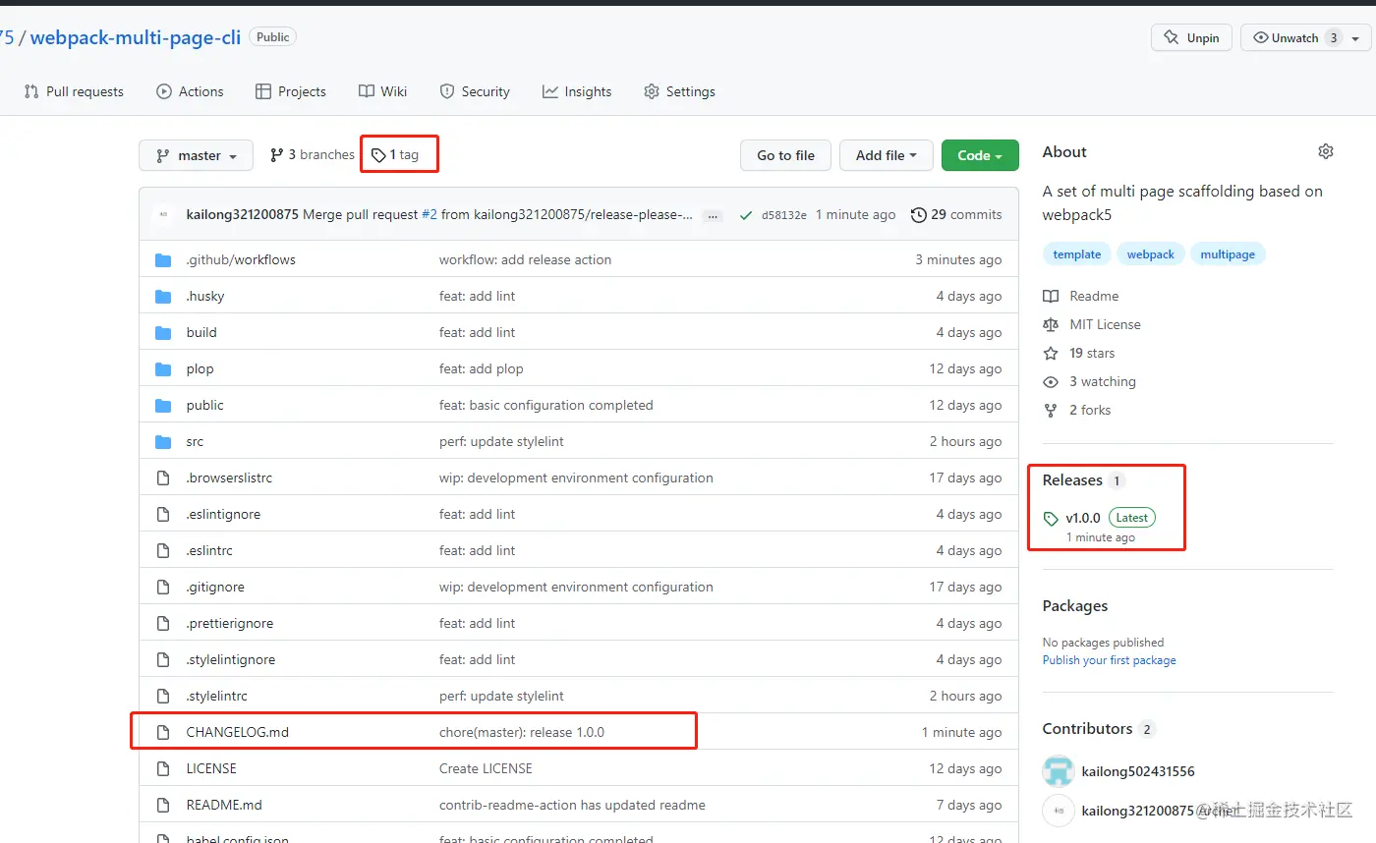Open the .browserslistrc file
Screen dimensions: 1376x843
229,478
